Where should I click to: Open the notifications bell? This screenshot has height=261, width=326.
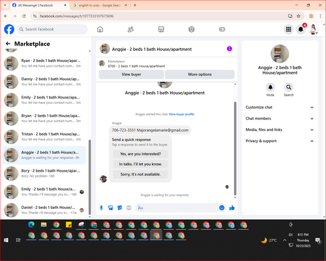pos(301,29)
